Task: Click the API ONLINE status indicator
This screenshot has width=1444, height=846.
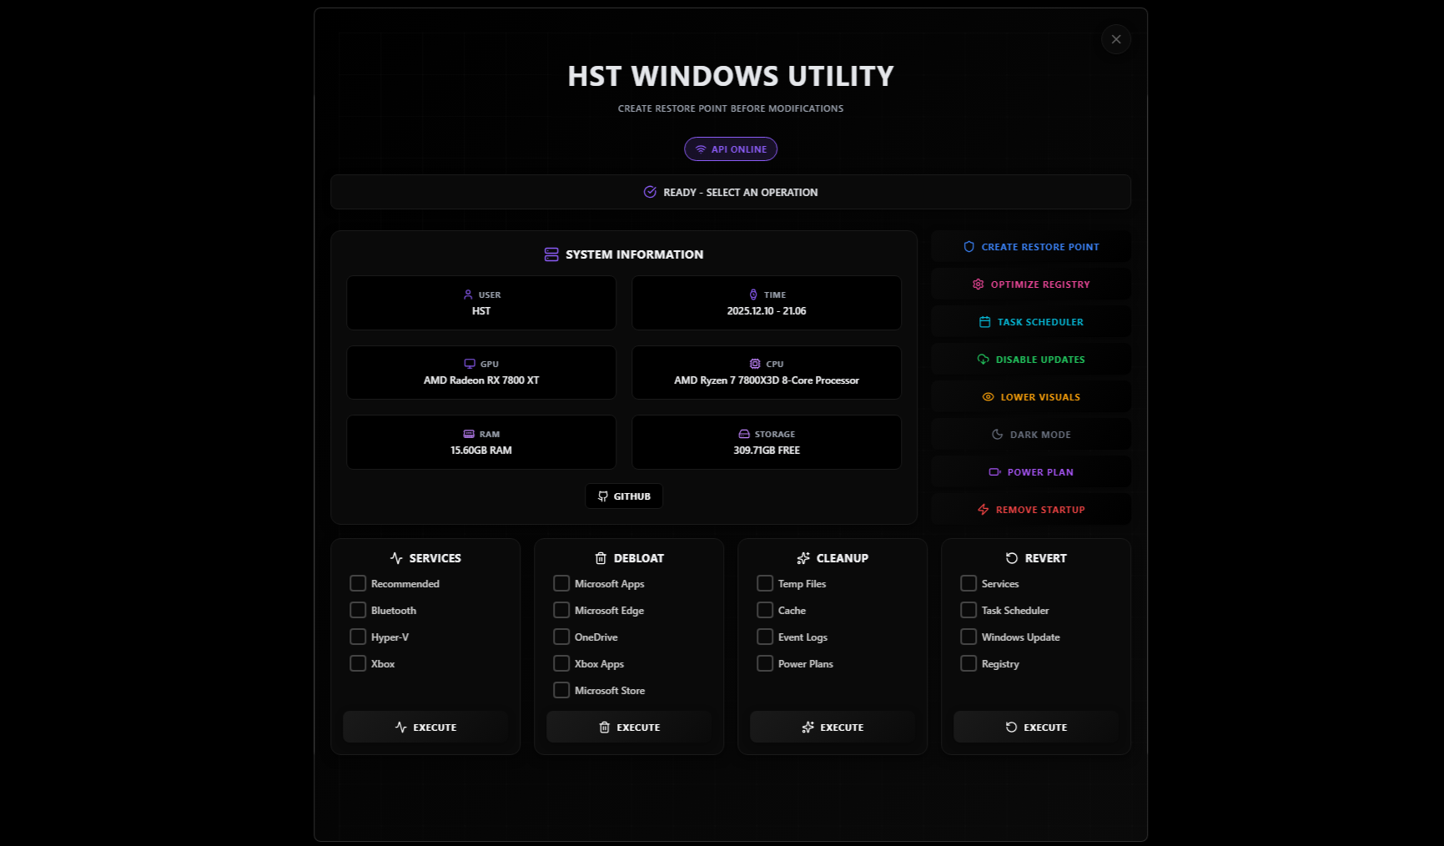Action: point(730,149)
